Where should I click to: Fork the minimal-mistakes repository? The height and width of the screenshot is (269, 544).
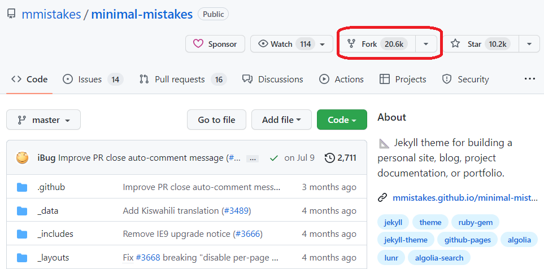pos(377,44)
